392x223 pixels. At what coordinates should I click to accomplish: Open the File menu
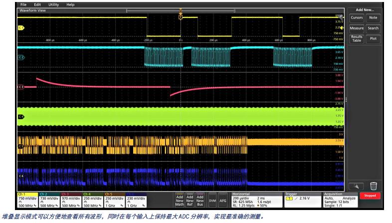[23, 4]
